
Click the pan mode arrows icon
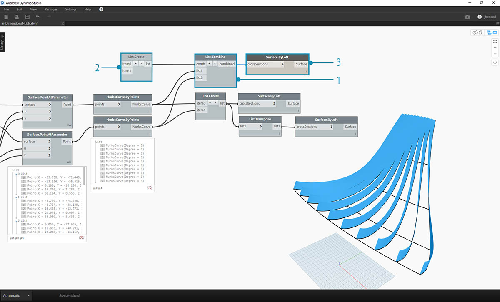(495, 62)
